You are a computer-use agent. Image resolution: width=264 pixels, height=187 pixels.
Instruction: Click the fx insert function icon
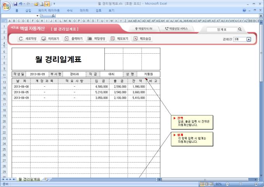tap(53, 16)
